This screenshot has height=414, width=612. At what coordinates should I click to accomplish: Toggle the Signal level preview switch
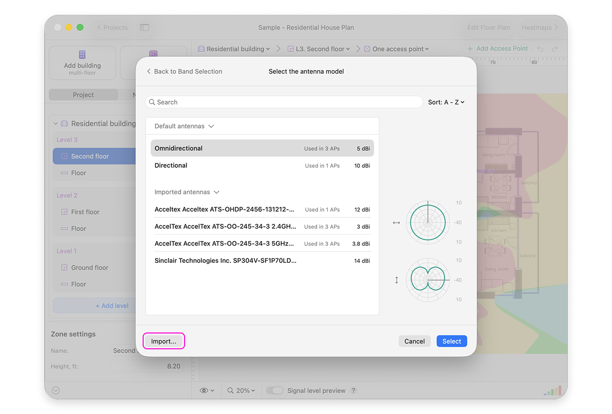[x=275, y=390]
